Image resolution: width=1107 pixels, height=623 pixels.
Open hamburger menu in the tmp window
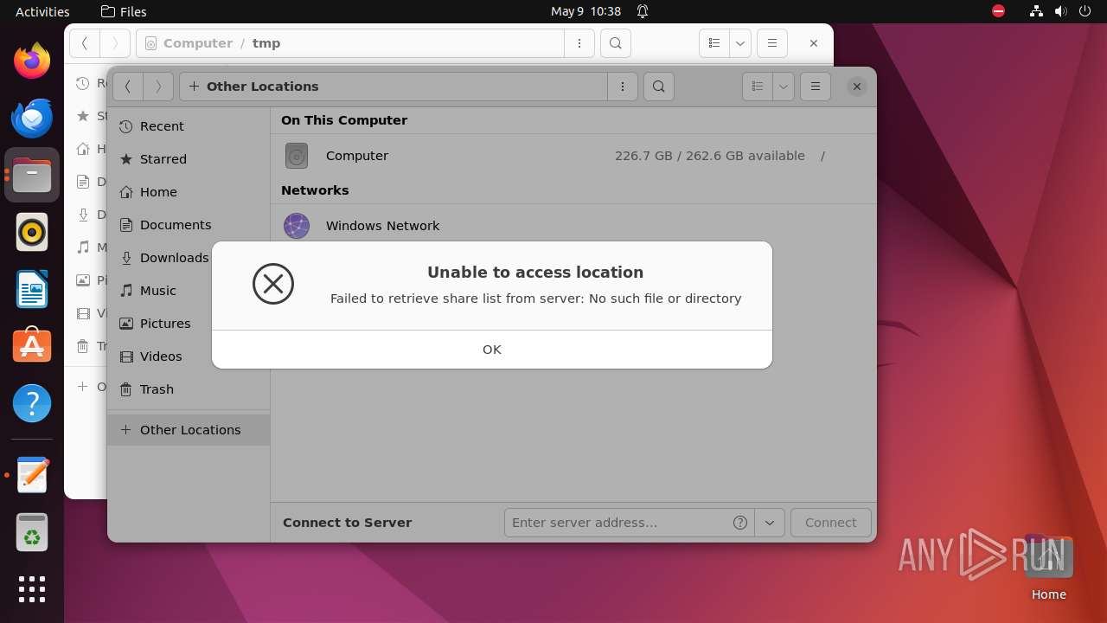(771, 43)
